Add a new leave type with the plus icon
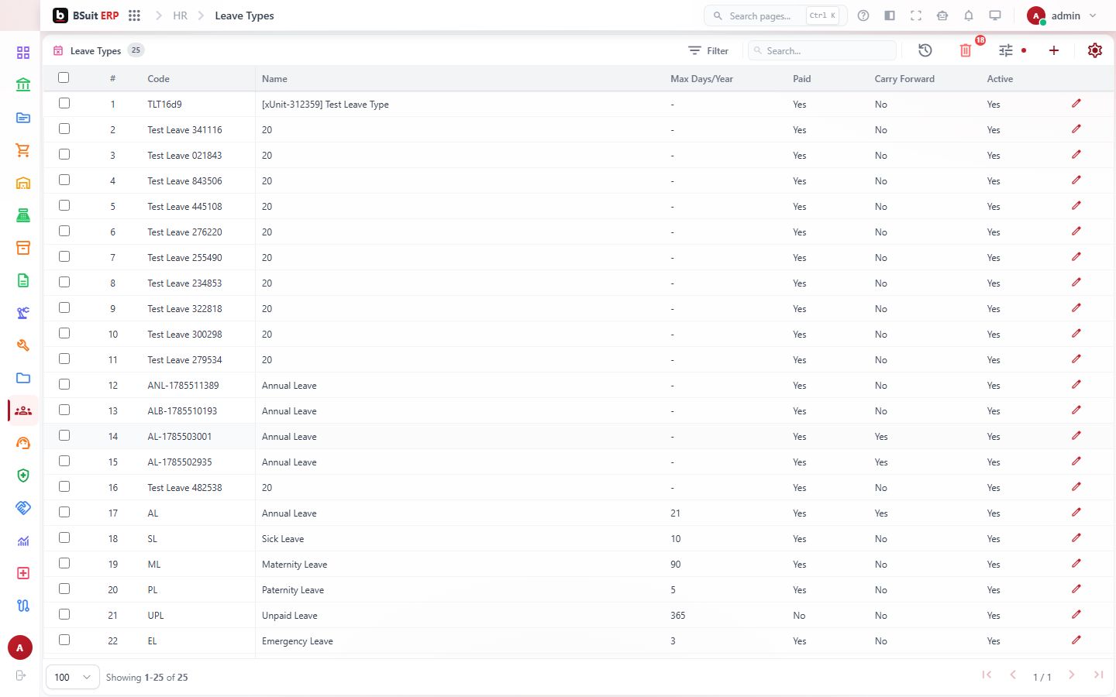The image size is (1116, 697). [x=1054, y=50]
